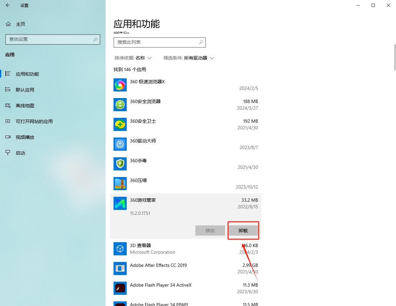
Task: Click the 卸载 button for 360游戏管家
Action: click(x=243, y=230)
